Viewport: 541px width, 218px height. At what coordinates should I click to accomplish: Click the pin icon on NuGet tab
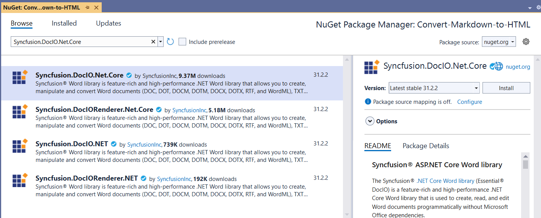pyautogui.click(x=88, y=7)
